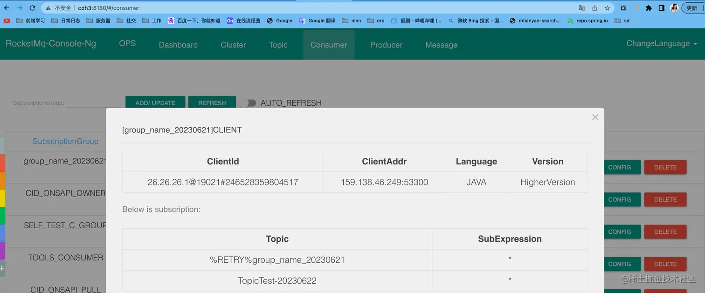This screenshot has height=293, width=705.
Task: Open the erp bookmark folder
Action: (x=376, y=20)
